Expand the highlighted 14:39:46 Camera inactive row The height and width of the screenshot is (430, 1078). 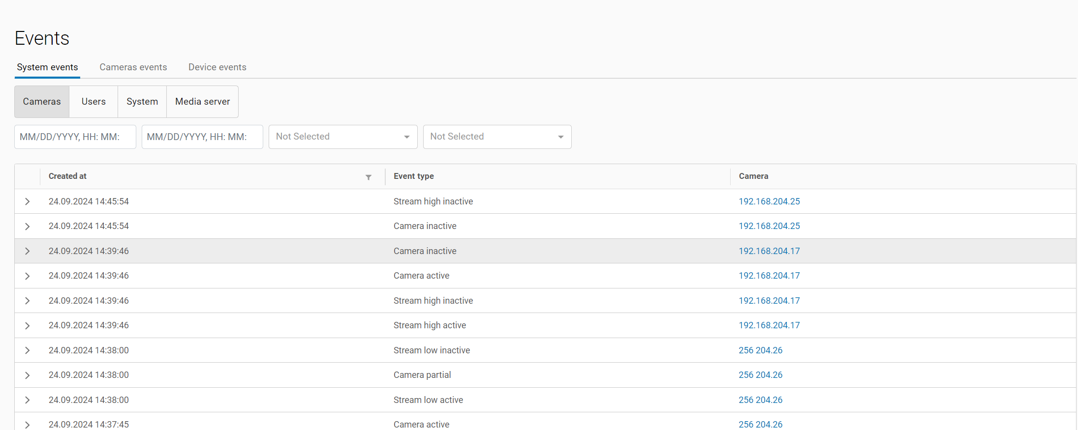pos(28,251)
